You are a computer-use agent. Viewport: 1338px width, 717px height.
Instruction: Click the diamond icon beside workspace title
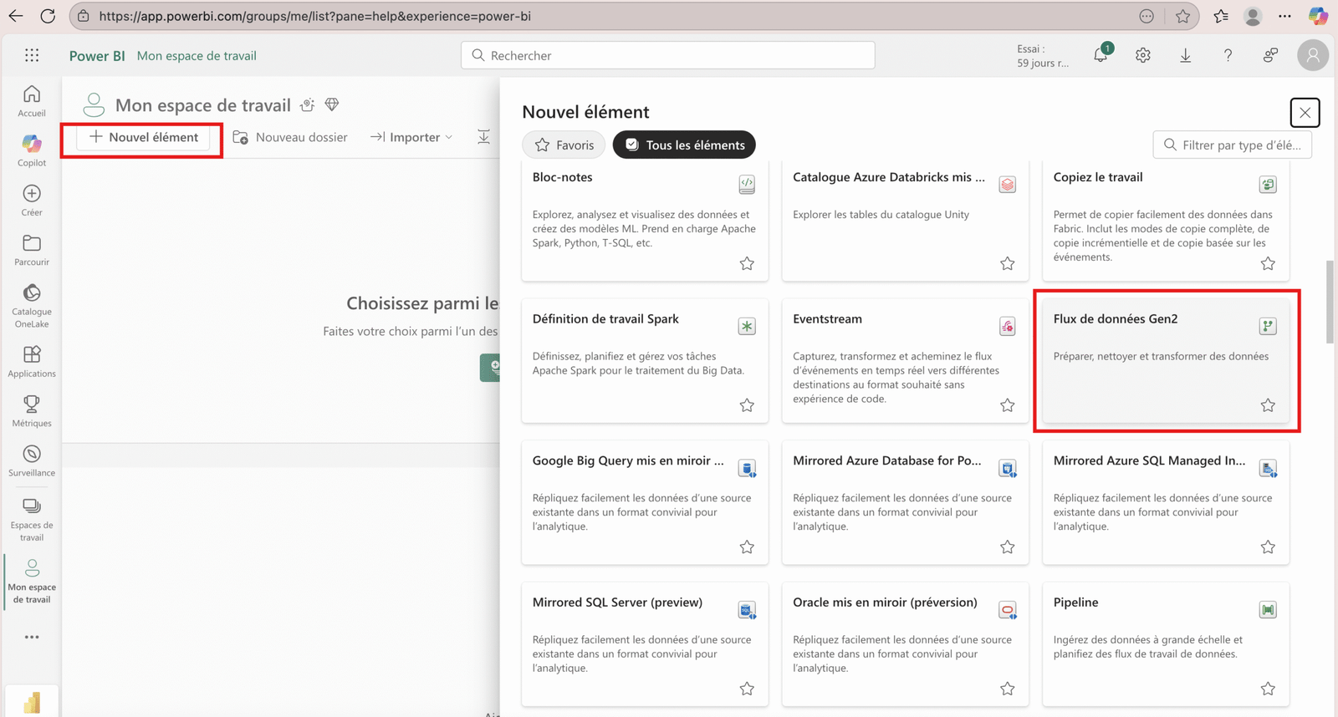[x=332, y=104]
